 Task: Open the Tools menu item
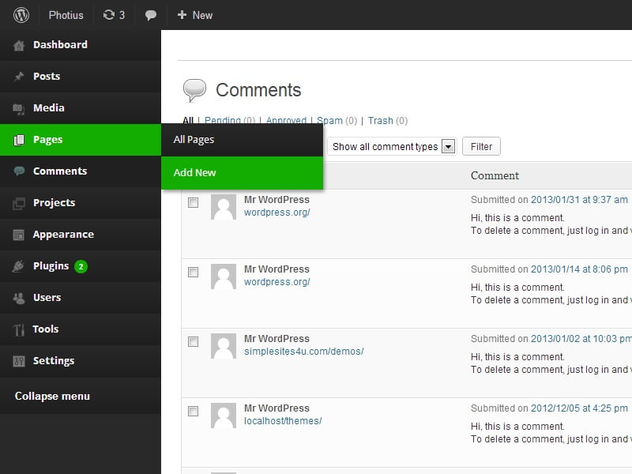click(x=81, y=329)
